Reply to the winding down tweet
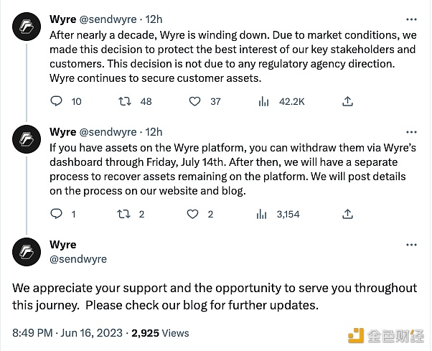The image size is (432, 351). click(x=57, y=101)
